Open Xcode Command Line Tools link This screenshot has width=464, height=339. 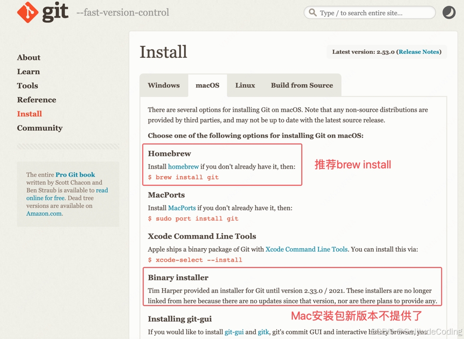point(307,249)
